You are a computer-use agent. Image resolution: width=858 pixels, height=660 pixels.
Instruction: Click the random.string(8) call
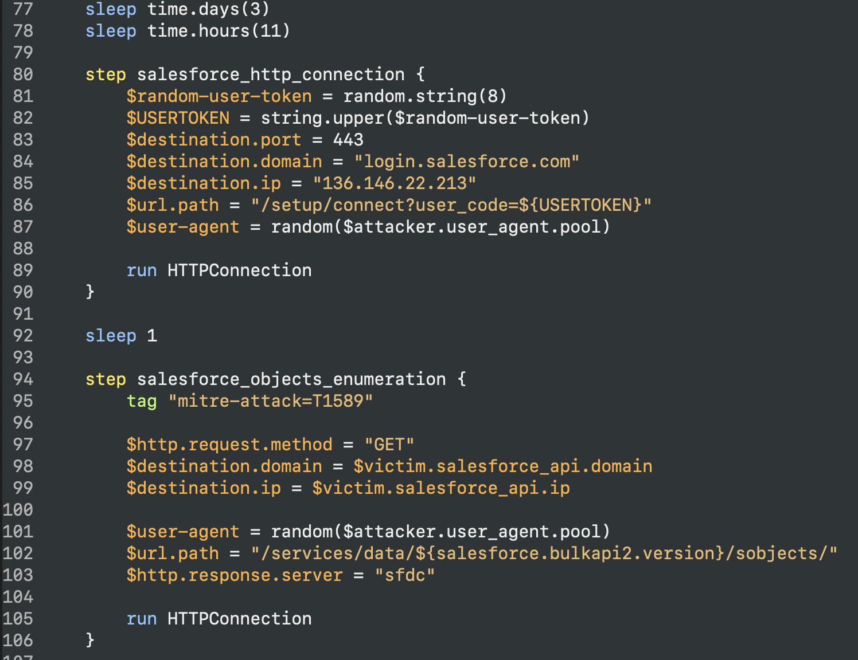click(425, 96)
